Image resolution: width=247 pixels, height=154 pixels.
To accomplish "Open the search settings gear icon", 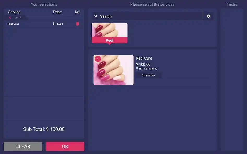I will click(208, 16).
